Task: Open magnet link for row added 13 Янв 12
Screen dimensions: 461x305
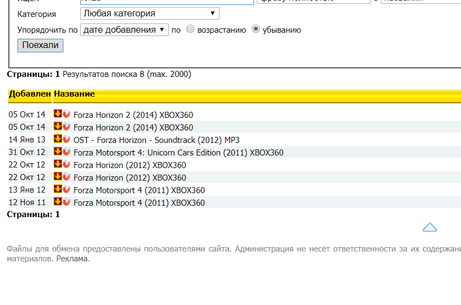Action: (x=67, y=189)
